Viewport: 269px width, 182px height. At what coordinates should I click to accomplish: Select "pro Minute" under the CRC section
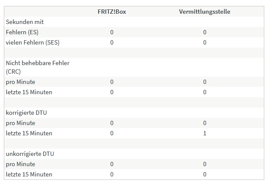[x=21, y=82]
